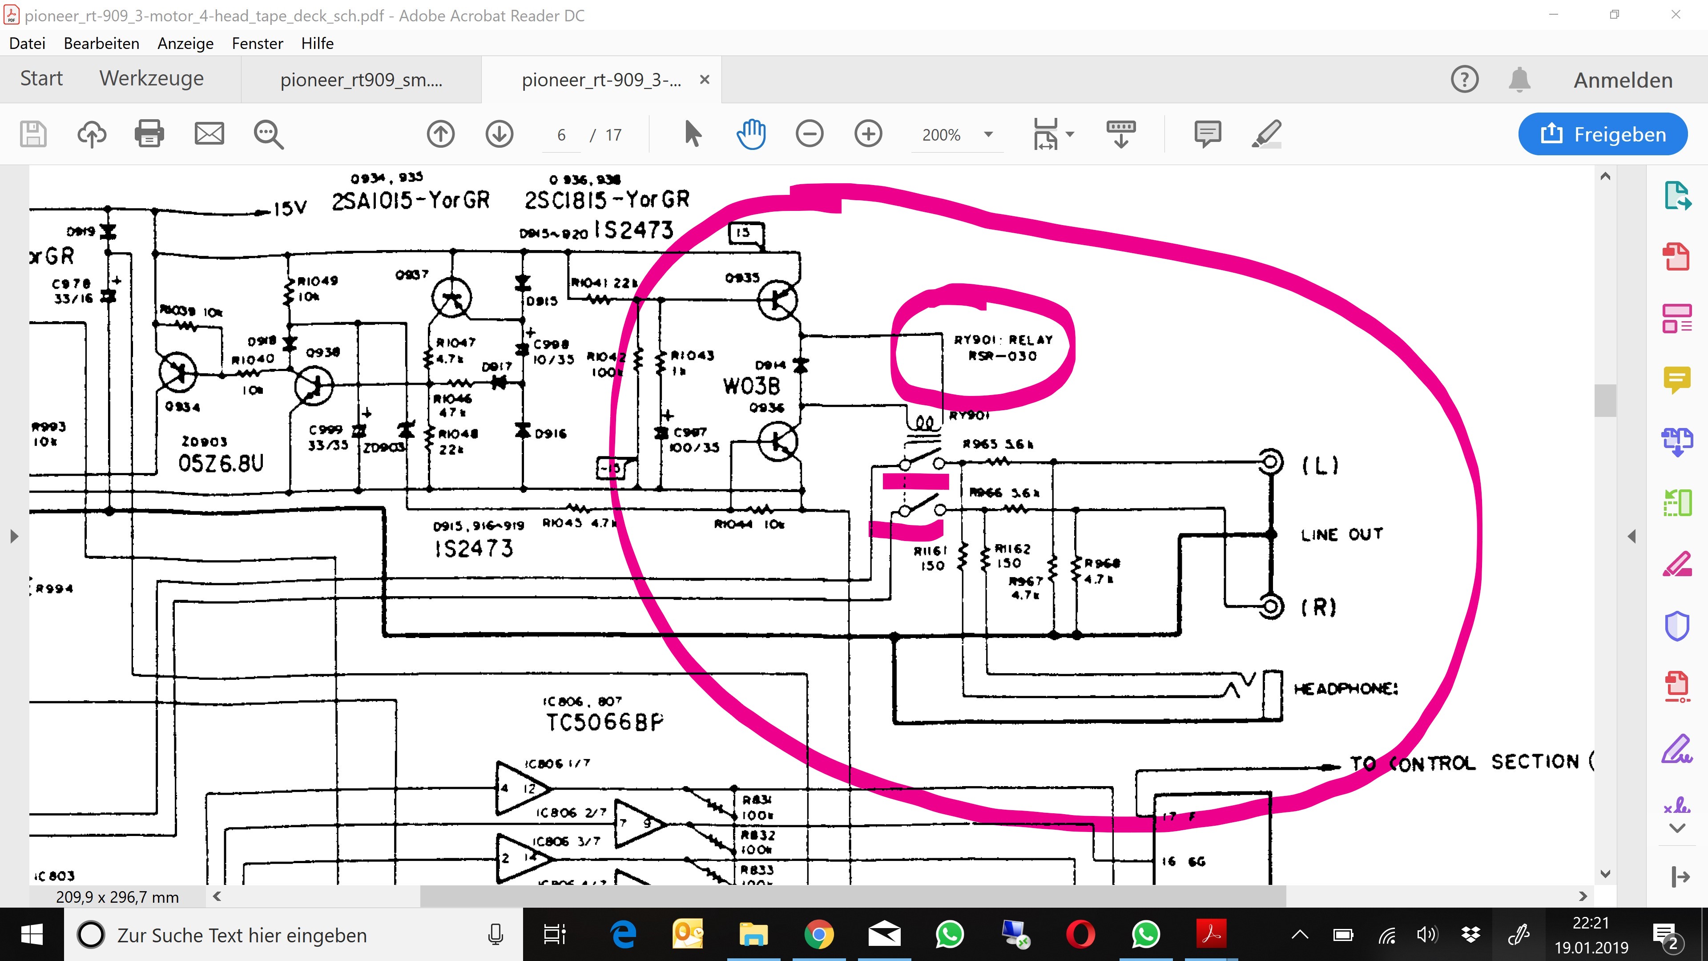Open the Fenster menu
The height and width of the screenshot is (961, 1708).
point(257,43)
